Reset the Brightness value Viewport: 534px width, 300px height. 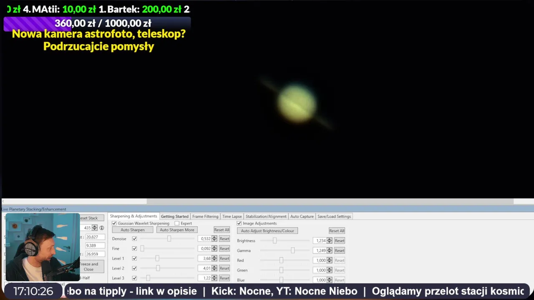click(x=340, y=241)
